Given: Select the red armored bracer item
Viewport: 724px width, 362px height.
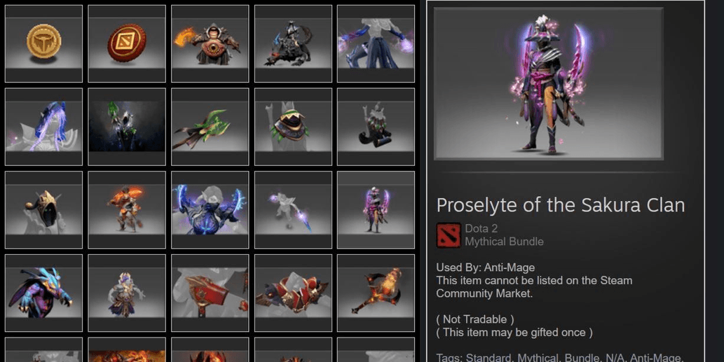Looking at the screenshot, I should (210, 293).
